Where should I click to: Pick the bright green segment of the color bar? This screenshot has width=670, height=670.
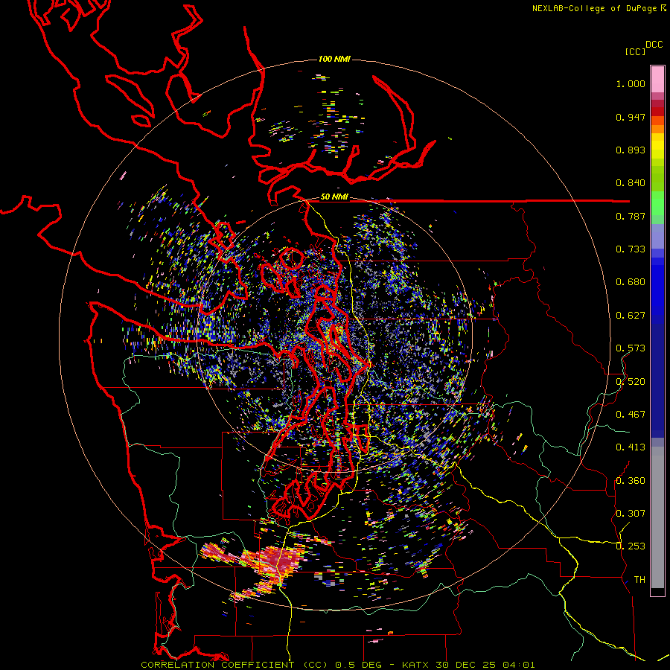[657, 203]
